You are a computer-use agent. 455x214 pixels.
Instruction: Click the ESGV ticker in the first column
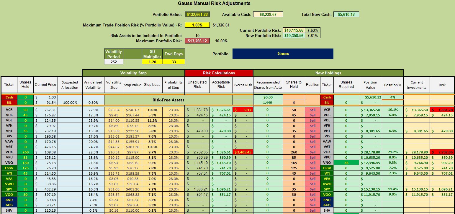tap(9, 168)
